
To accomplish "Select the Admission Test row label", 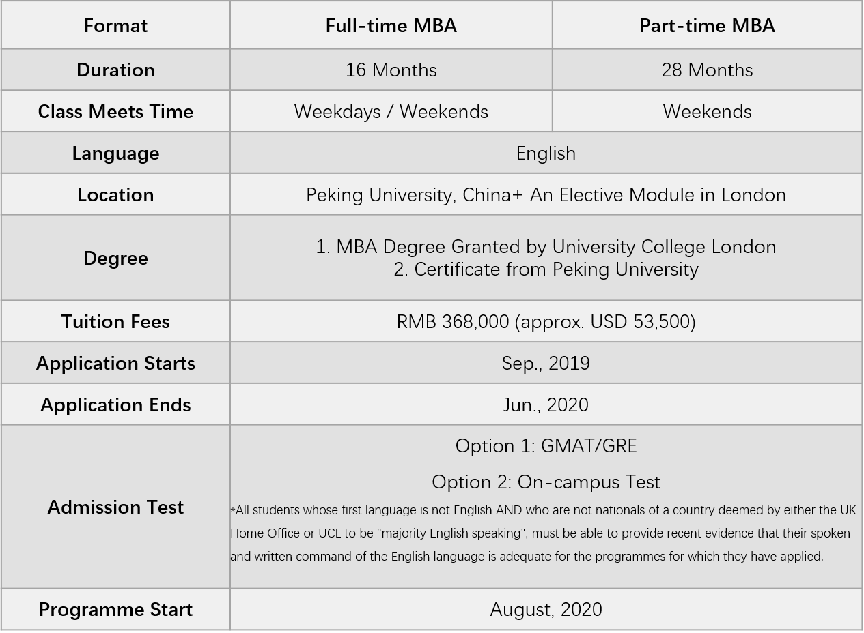I will (115, 507).
